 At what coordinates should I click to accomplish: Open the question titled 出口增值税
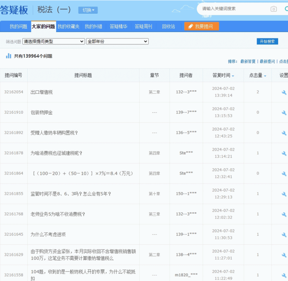[42, 92]
